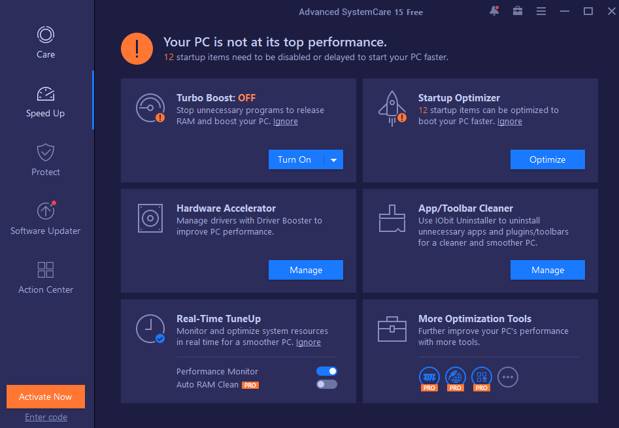The height and width of the screenshot is (428, 619).
Task: Click the Enter code link
Action: pyautogui.click(x=45, y=417)
